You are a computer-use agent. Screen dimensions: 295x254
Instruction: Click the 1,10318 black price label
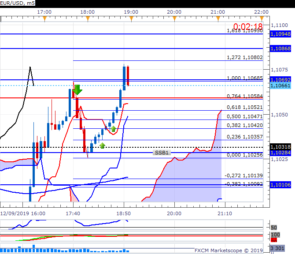pos(280,147)
